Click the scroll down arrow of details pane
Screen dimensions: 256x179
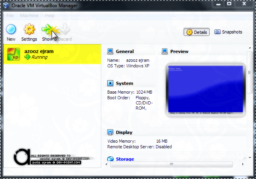pyautogui.click(x=250, y=157)
